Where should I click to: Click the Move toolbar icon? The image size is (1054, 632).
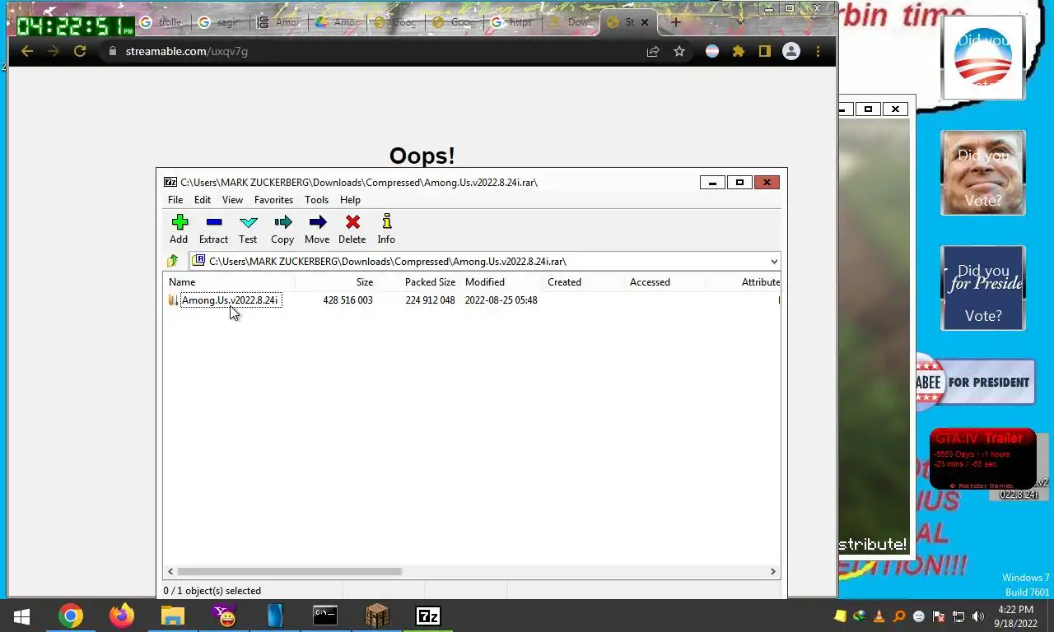(x=317, y=229)
